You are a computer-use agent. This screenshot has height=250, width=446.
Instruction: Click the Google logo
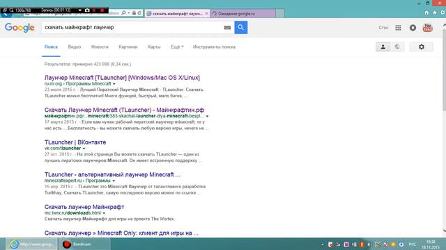tap(20, 28)
